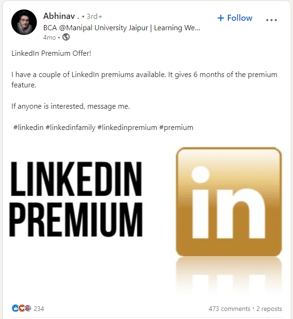Click the black LINKEDIN PREMIUM image text

[x=76, y=198]
